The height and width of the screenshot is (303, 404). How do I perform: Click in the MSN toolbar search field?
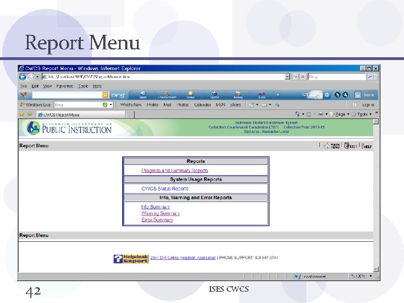(x=67, y=95)
